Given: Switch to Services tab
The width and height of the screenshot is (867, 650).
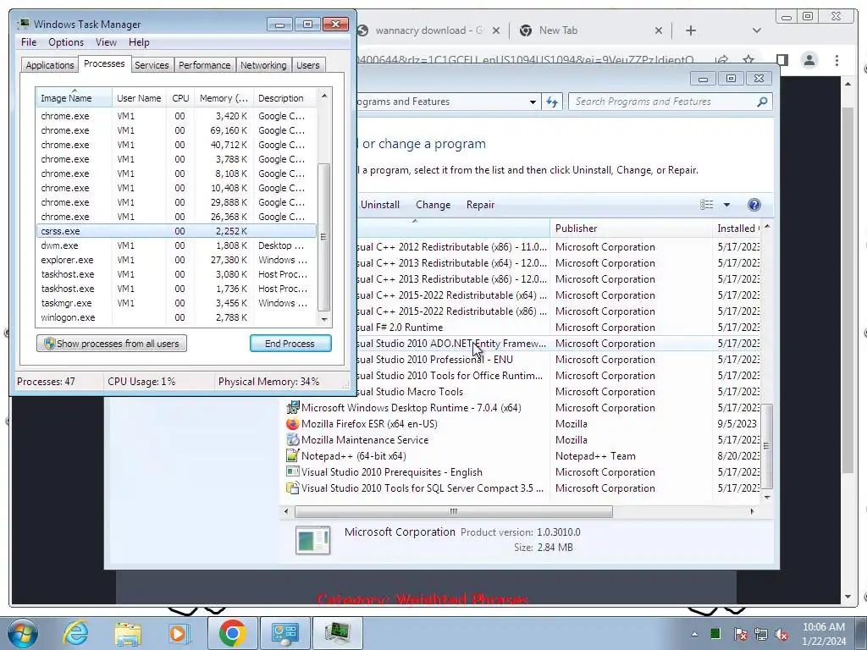Looking at the screenshot, I should (x=152, y=65).
